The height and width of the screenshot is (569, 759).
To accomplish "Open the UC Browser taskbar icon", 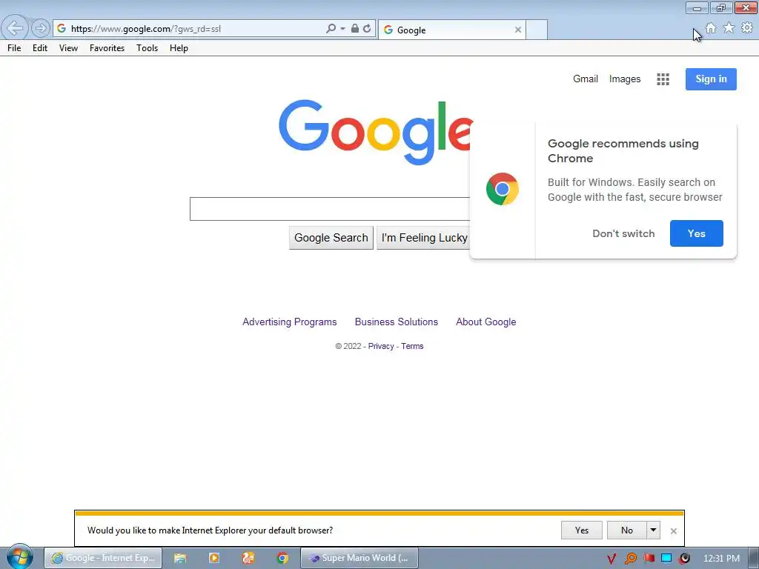I will coord(248,558).
